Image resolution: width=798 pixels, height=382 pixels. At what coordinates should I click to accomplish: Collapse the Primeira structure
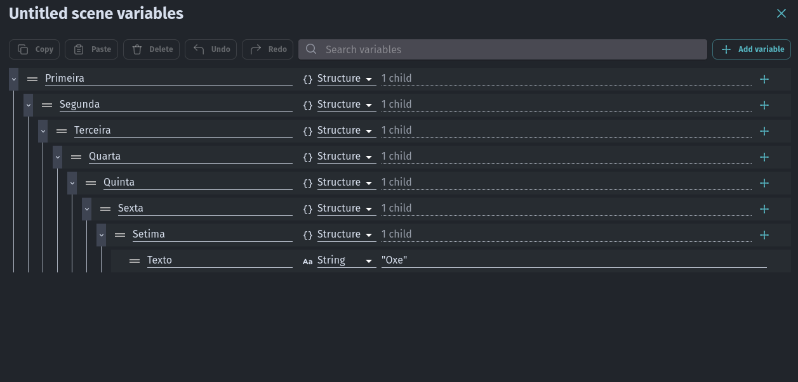(13, 79)
